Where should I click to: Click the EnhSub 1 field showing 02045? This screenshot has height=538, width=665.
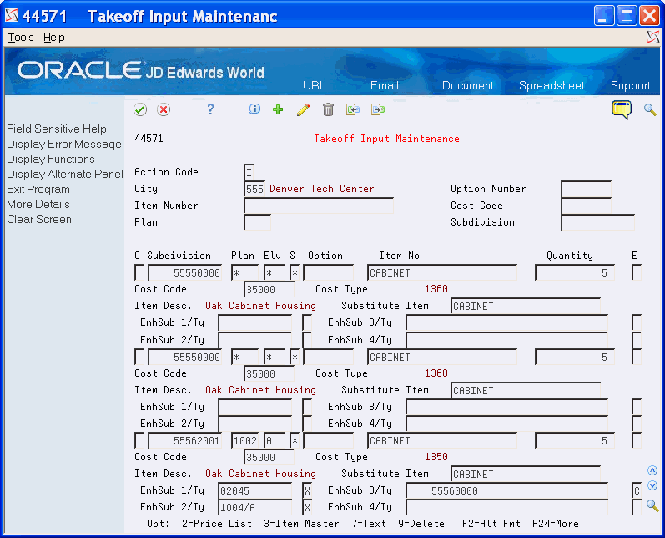coord(255,491)
